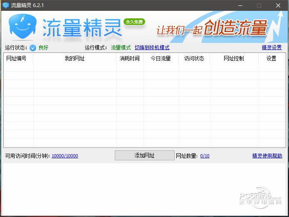Screen dimensions: 289x217
Task: Click the 网址数量 label
Action: click(187, 156)
